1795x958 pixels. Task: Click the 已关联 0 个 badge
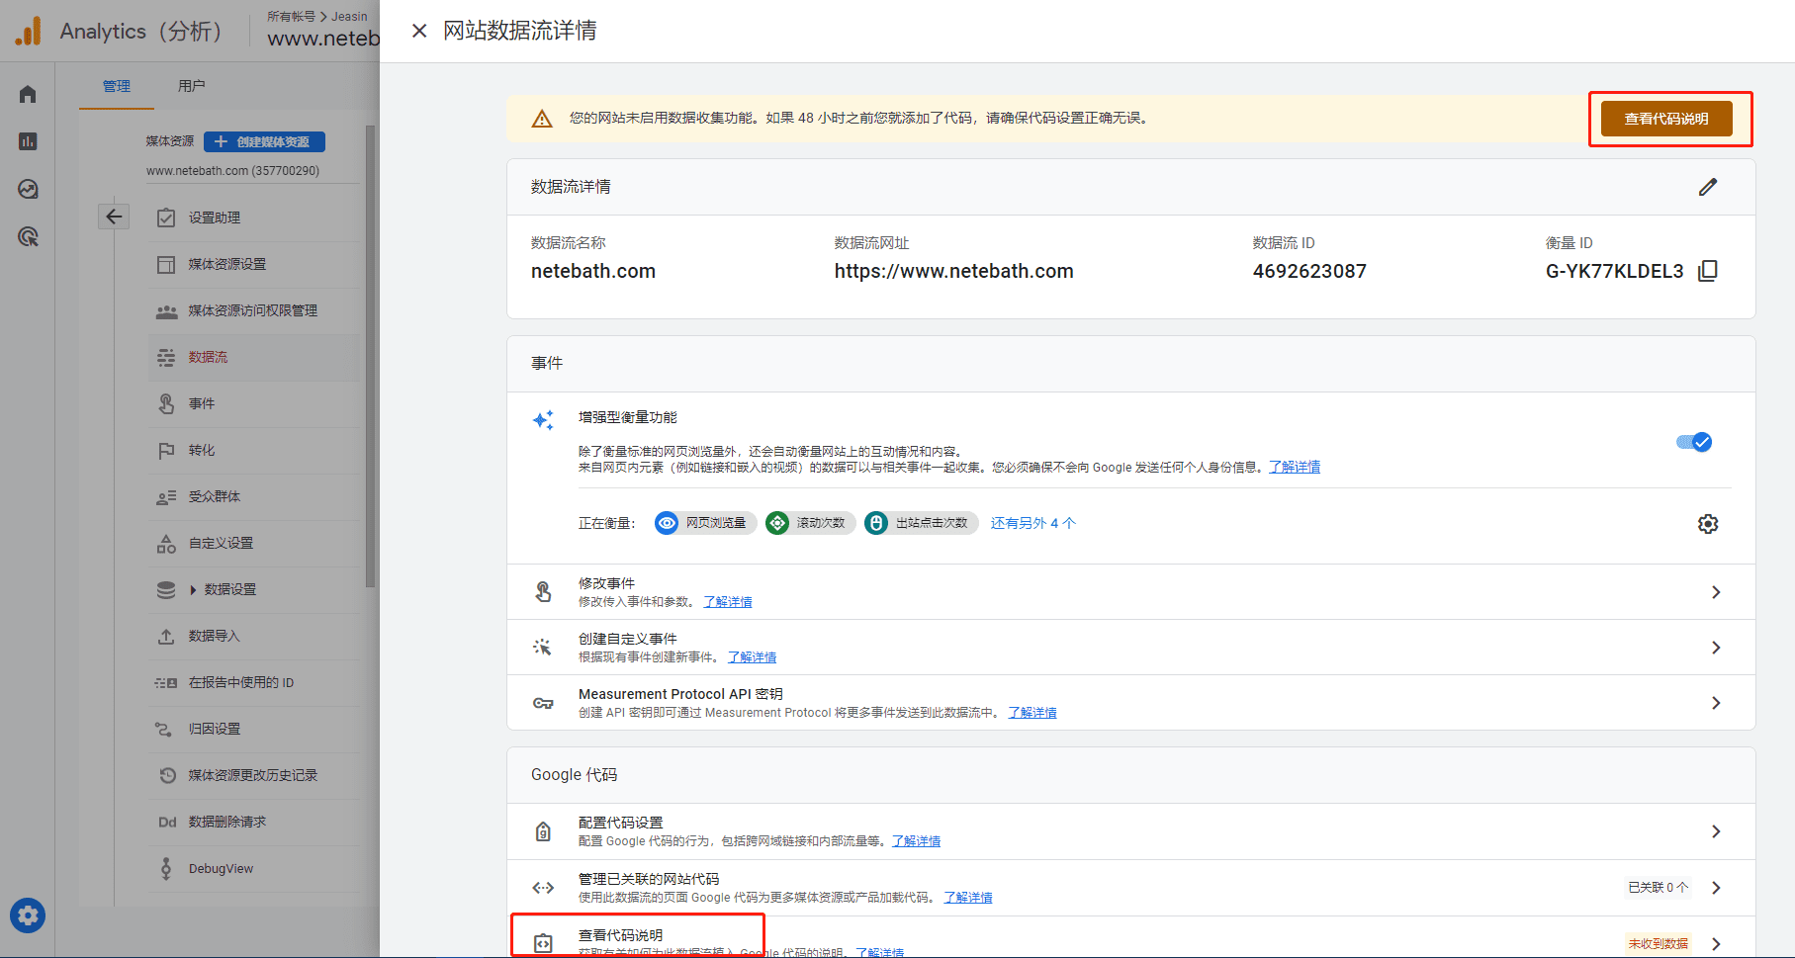pos(1659,888)
